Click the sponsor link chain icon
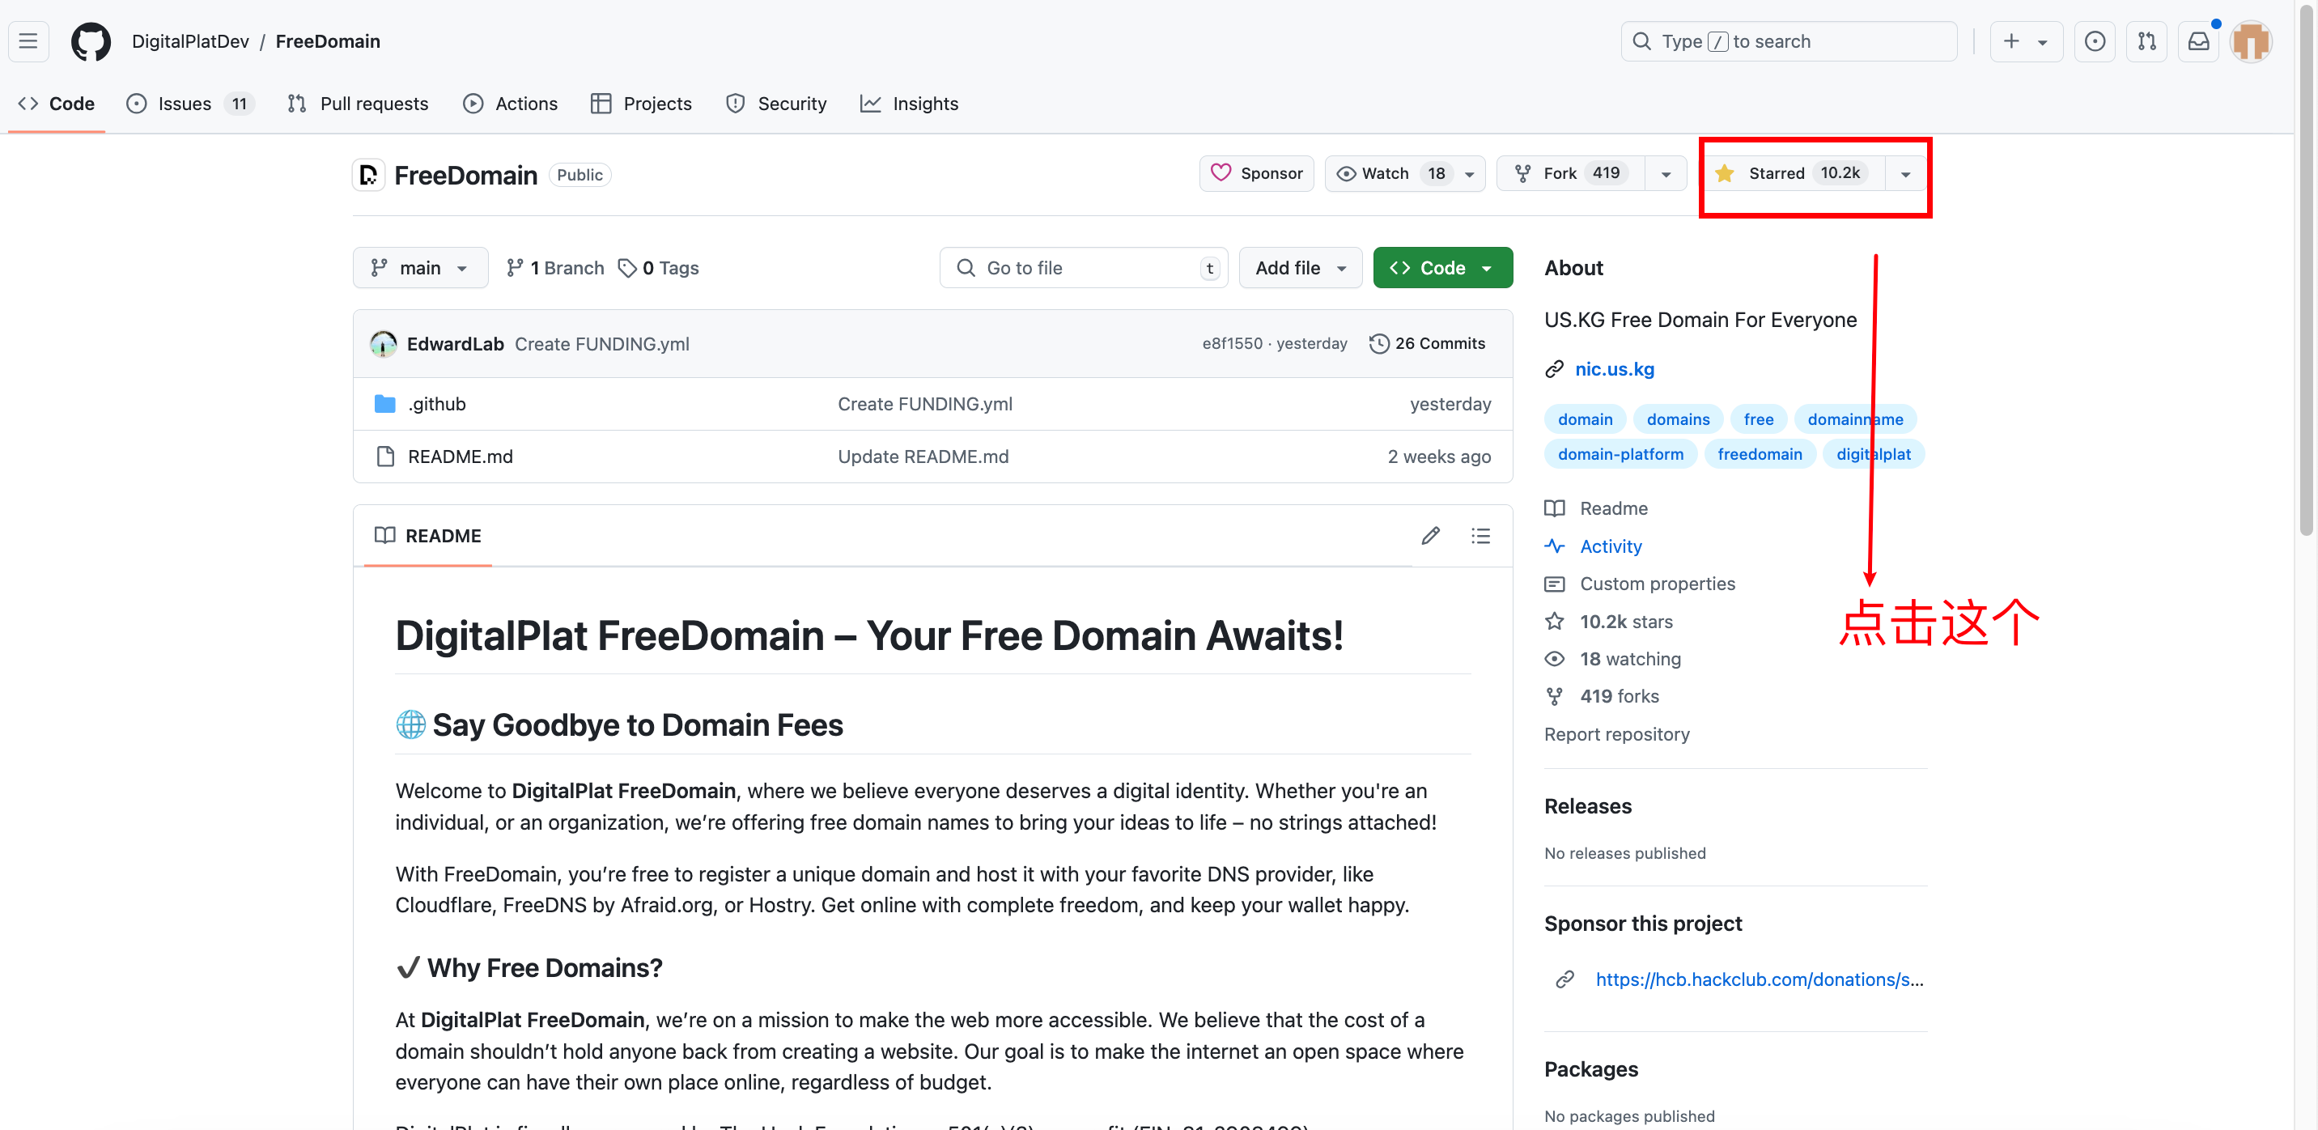2318x1130 pixels. point(1564,979)
